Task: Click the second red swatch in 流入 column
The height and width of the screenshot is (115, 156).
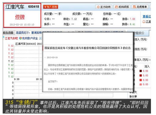Action: point(141,75)
